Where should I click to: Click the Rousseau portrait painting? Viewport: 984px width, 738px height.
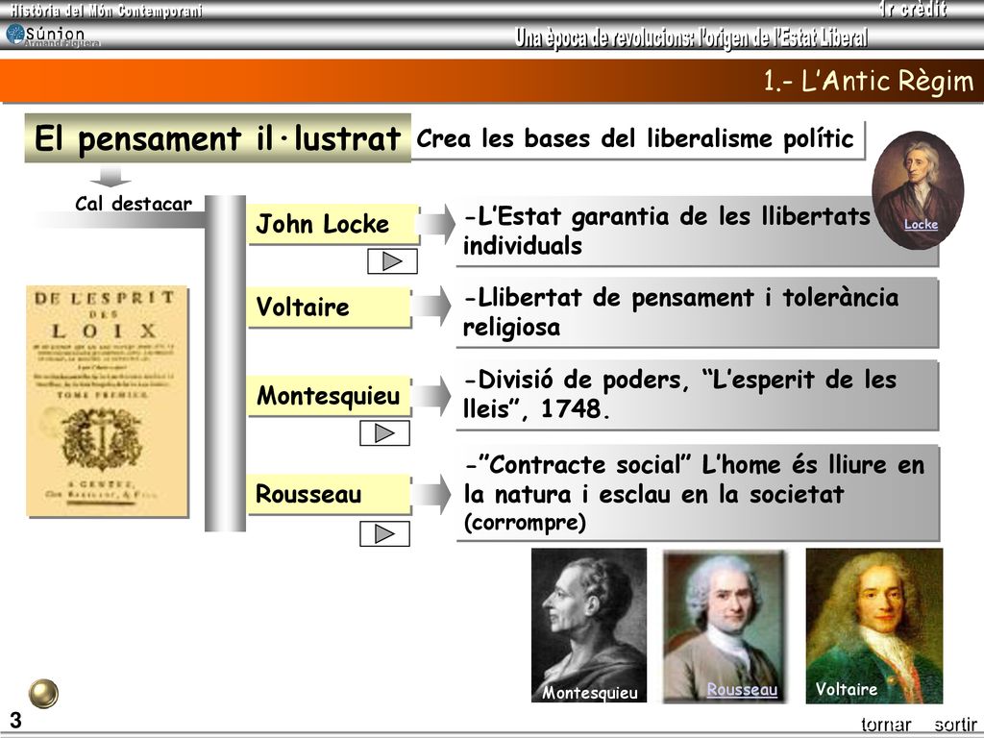(x=725, y=626)
